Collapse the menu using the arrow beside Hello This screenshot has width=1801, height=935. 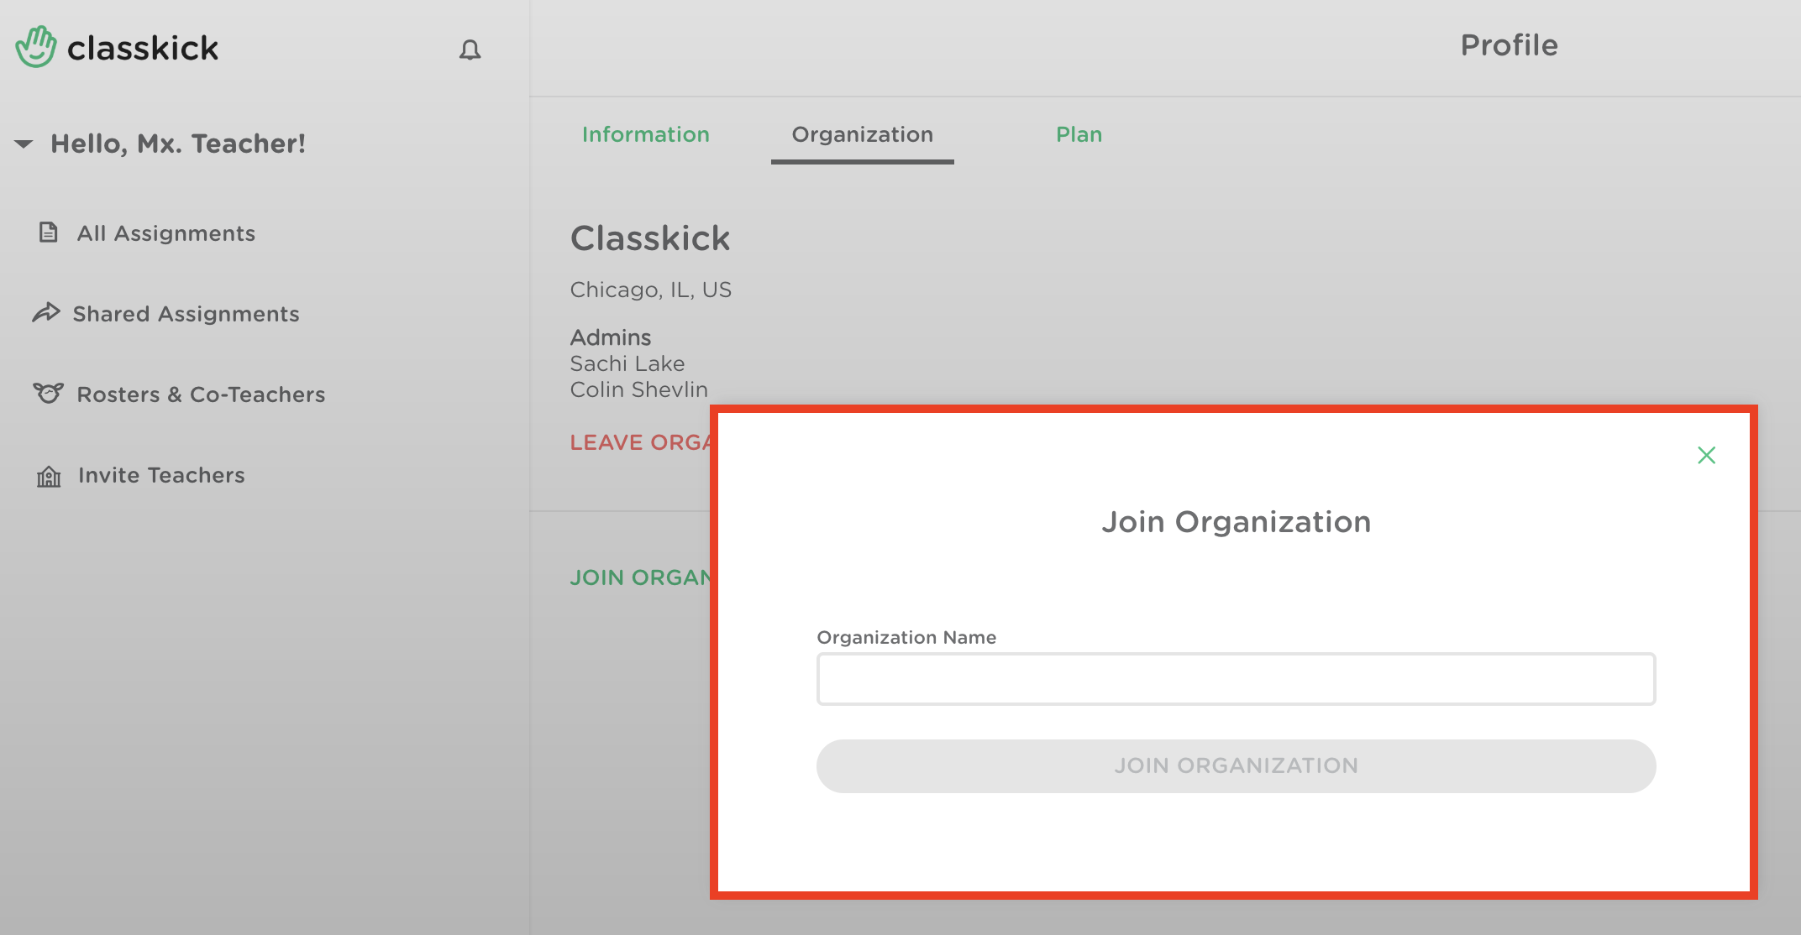tap(24, 144)
